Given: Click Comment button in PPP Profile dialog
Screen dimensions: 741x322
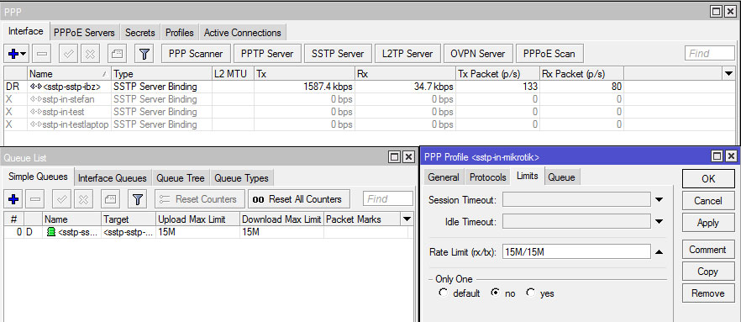Looking at the screenshot, I should [708, 250].
